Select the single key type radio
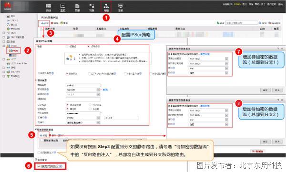 67,109
